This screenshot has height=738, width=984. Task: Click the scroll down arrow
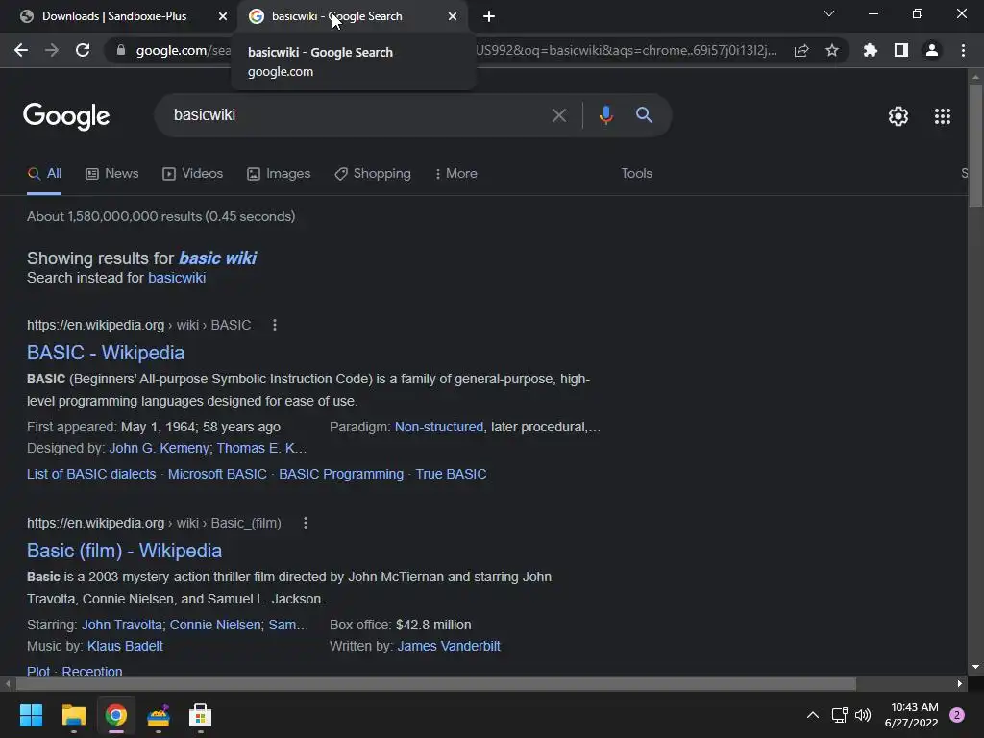tap(975, 667)
